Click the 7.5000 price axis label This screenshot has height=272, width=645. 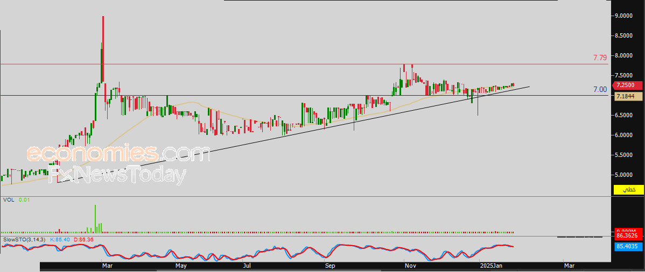pyautogui.click(x=623, y=75)
